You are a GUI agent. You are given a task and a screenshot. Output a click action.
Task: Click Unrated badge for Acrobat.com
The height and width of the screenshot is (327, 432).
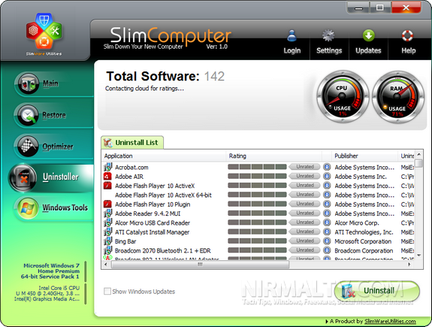(x=305, y=167)
